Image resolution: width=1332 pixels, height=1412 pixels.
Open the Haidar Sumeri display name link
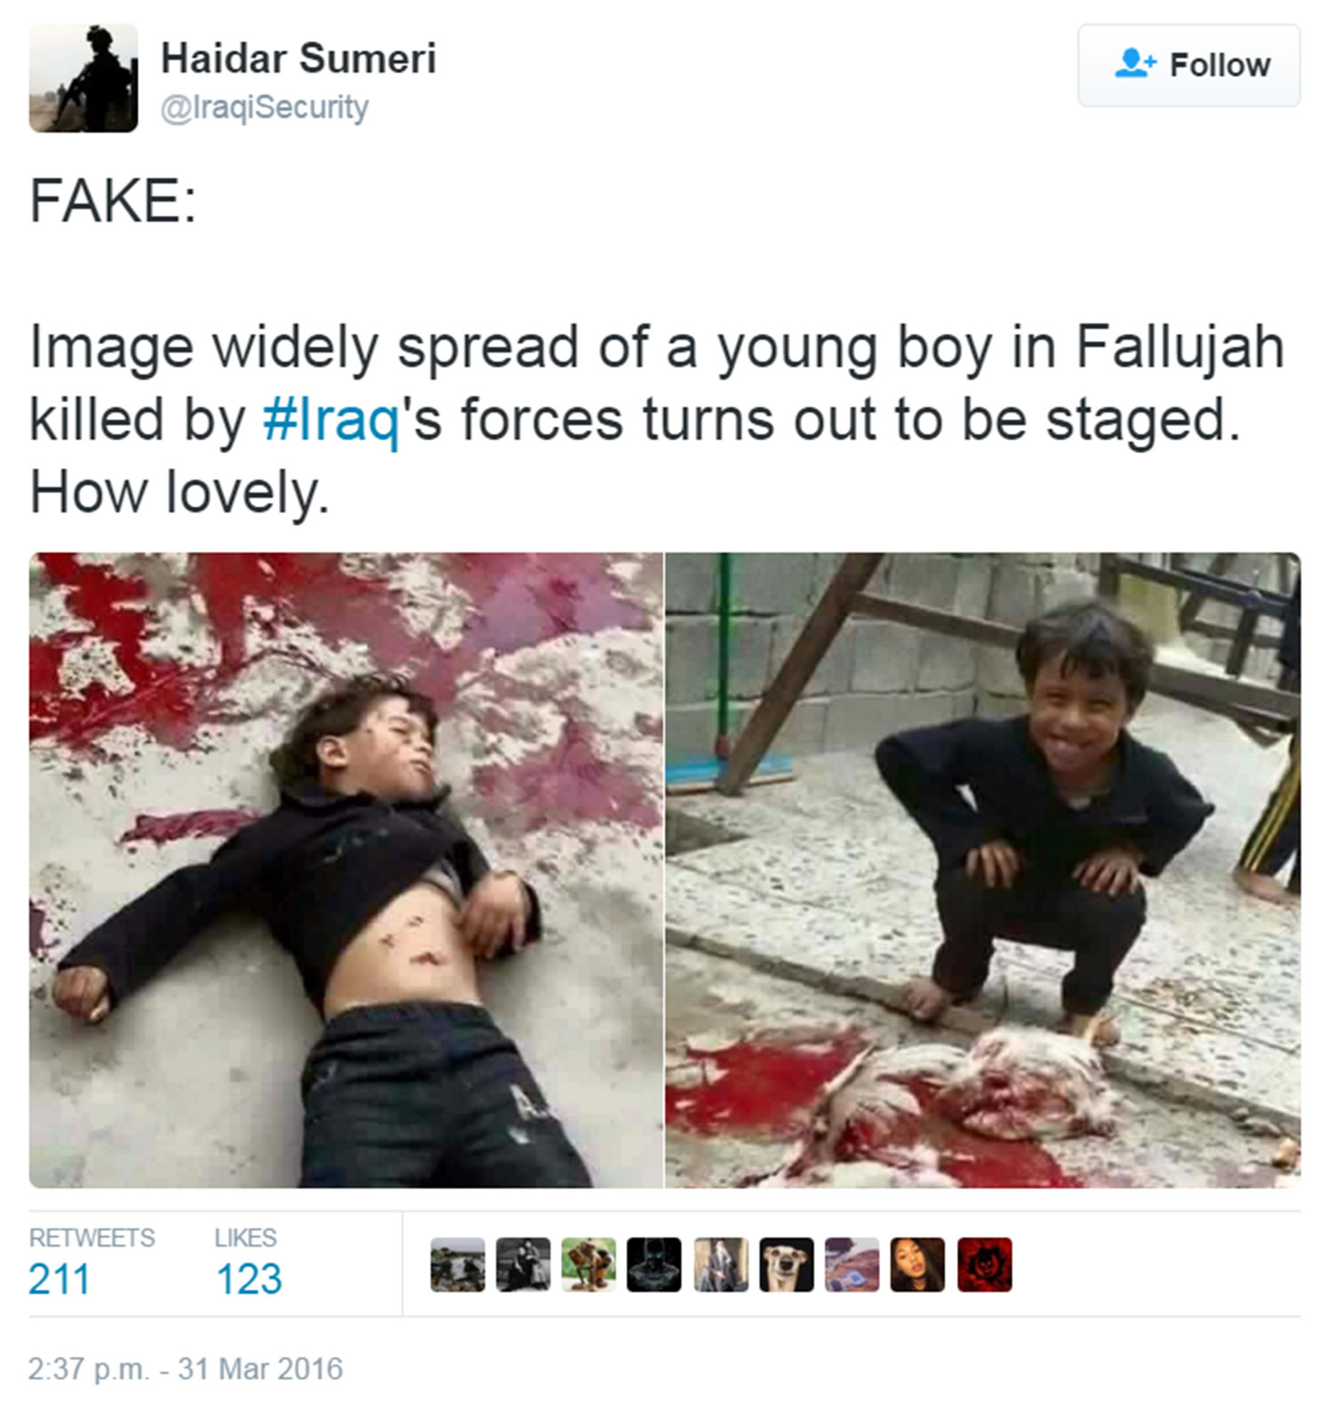pyautogui.click(x=298, y=59)
